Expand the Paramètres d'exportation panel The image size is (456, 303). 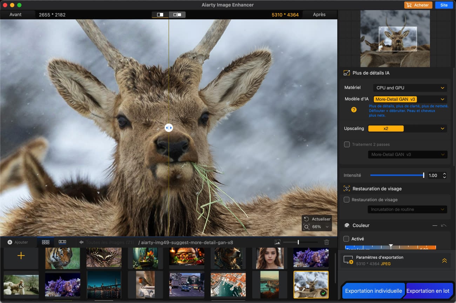click(444, 261)
